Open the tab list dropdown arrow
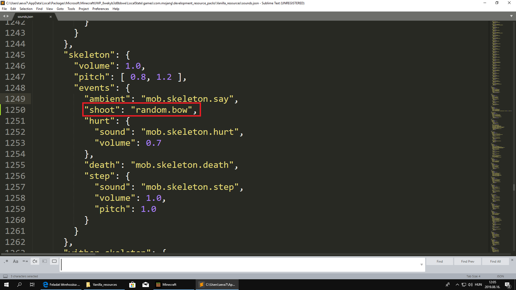The width and height of the screenshot is (516, 290). 511,16
